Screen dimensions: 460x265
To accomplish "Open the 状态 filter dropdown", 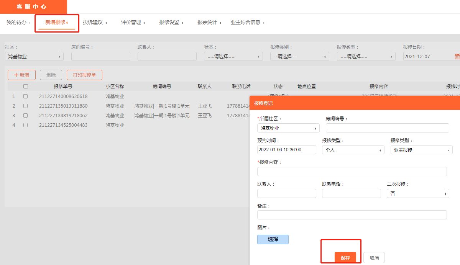I will [233, 57].
